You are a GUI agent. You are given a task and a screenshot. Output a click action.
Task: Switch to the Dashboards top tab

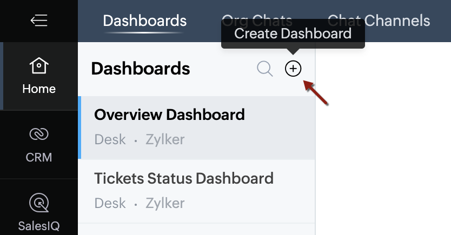[145, 21]
